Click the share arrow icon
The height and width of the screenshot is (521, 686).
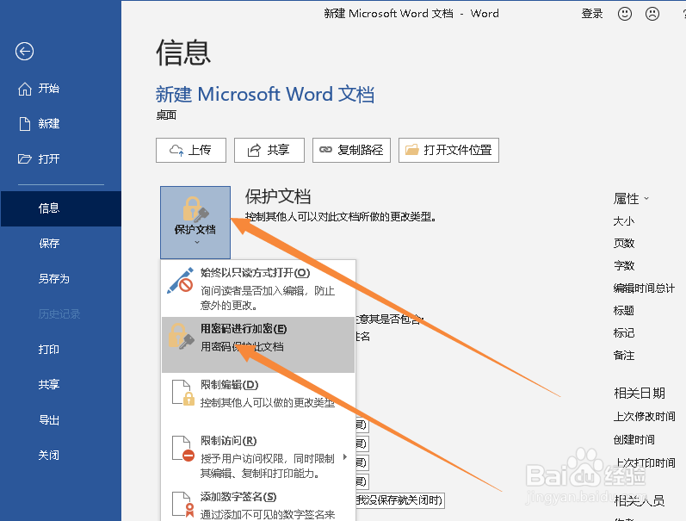[x=254, y=150]
